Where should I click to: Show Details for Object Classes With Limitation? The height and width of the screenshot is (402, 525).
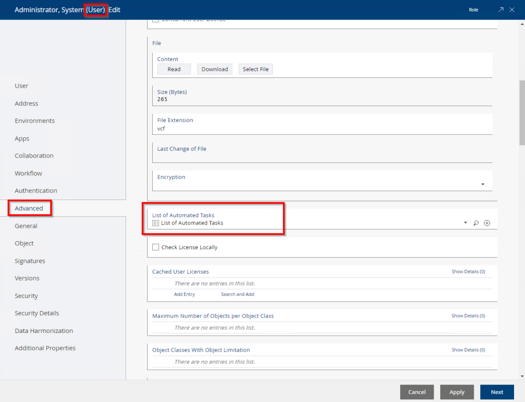pos(468,350)
